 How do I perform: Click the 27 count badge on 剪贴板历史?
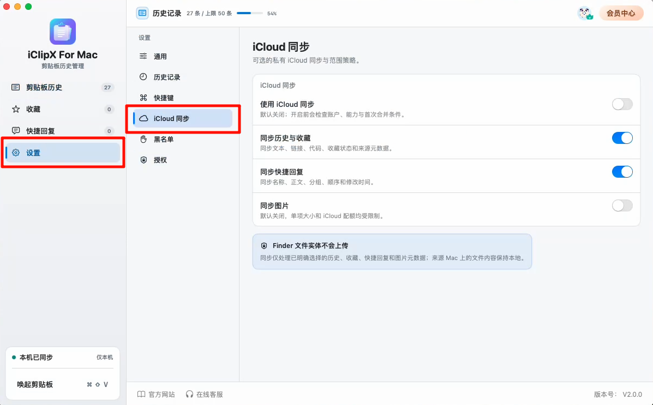[x=107, y=87]
